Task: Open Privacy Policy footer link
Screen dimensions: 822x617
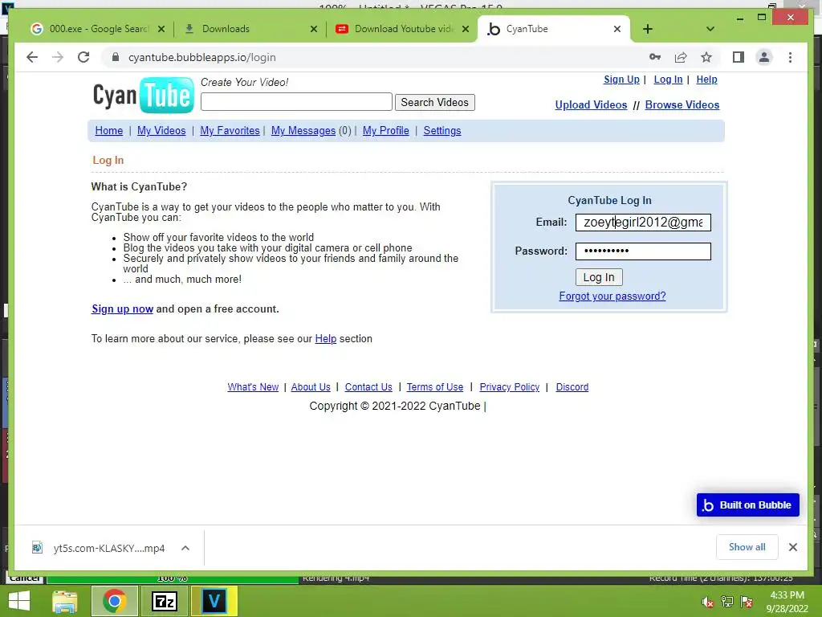Action: click(509, 387)
